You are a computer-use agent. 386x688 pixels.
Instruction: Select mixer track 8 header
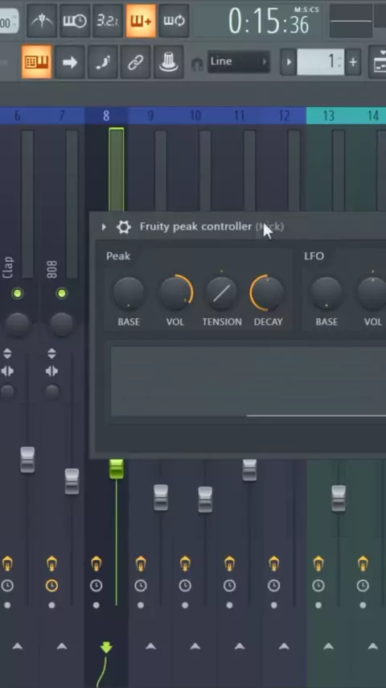(x=106, y=116)
